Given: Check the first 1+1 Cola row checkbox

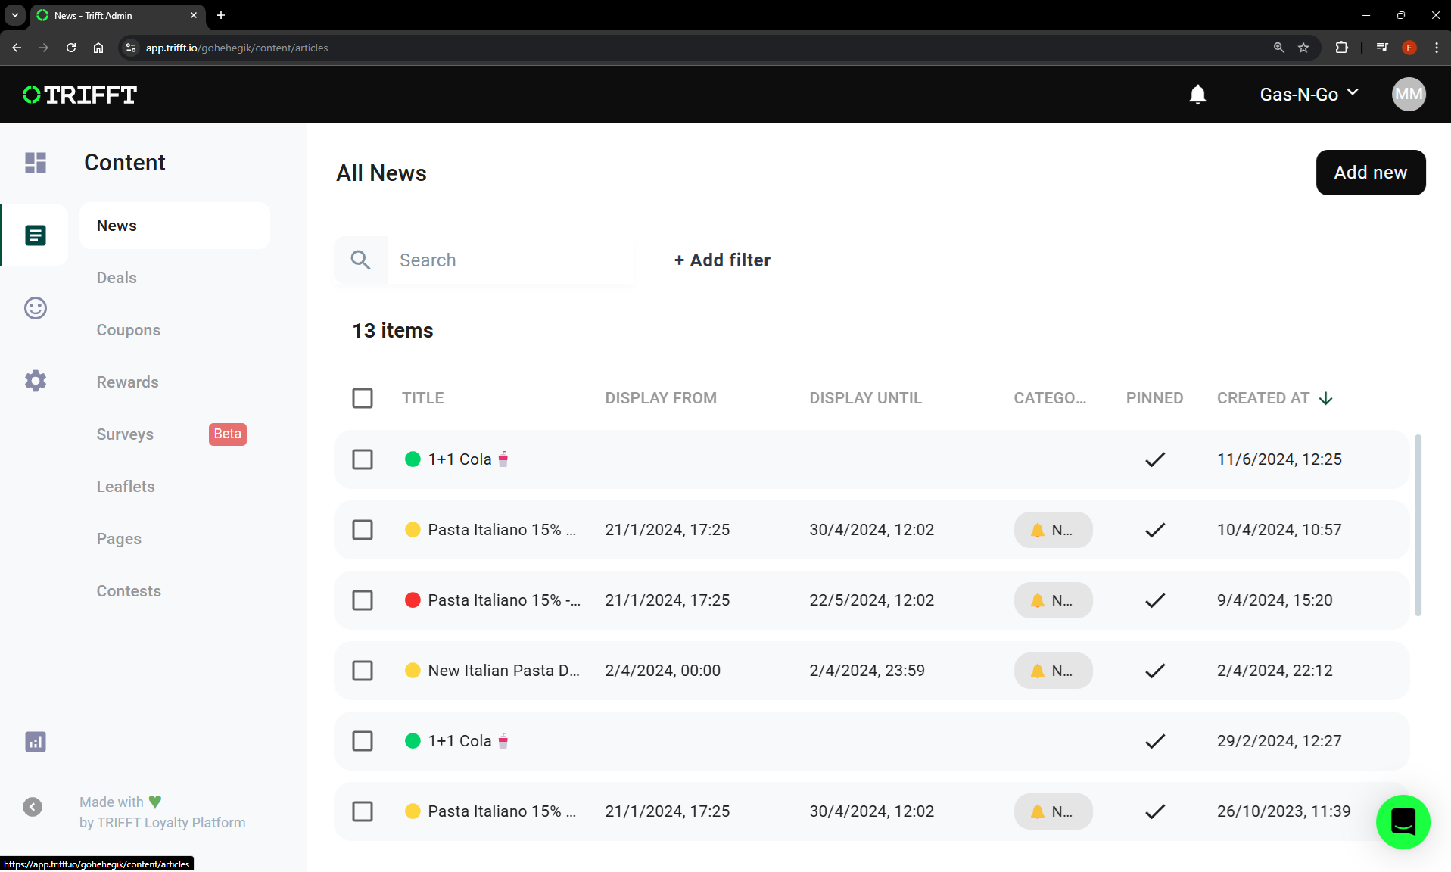Looking at the screenshot, I should [363, 459].
